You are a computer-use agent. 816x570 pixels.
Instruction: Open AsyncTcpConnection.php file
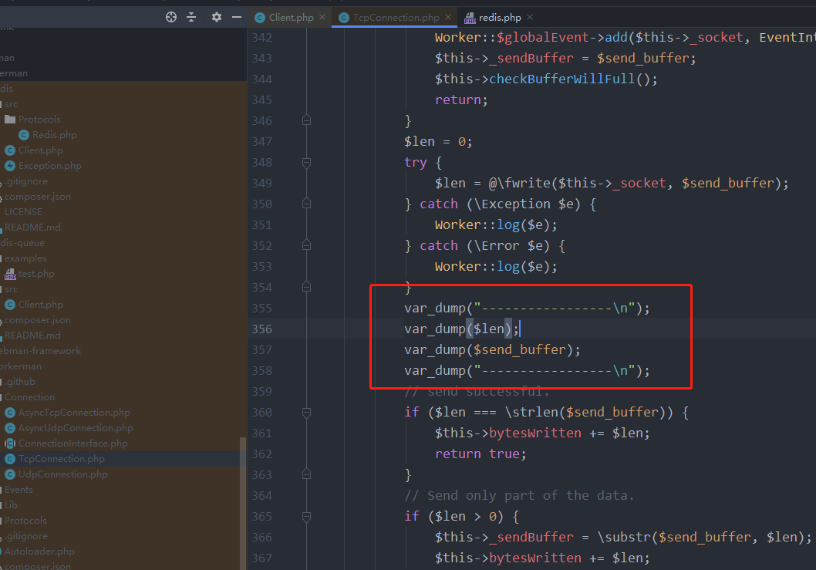[74, 413]
